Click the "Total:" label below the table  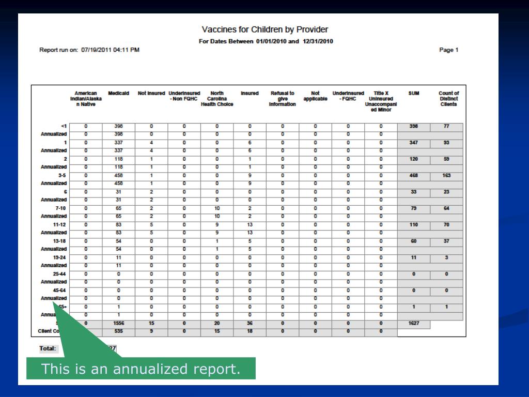[x=48, y=348]
